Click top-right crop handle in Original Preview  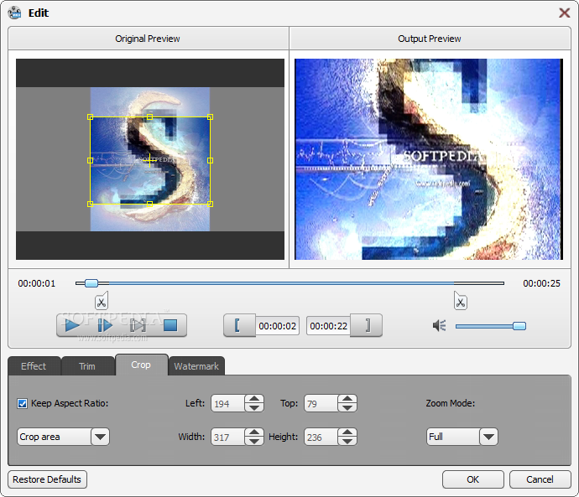210,116
